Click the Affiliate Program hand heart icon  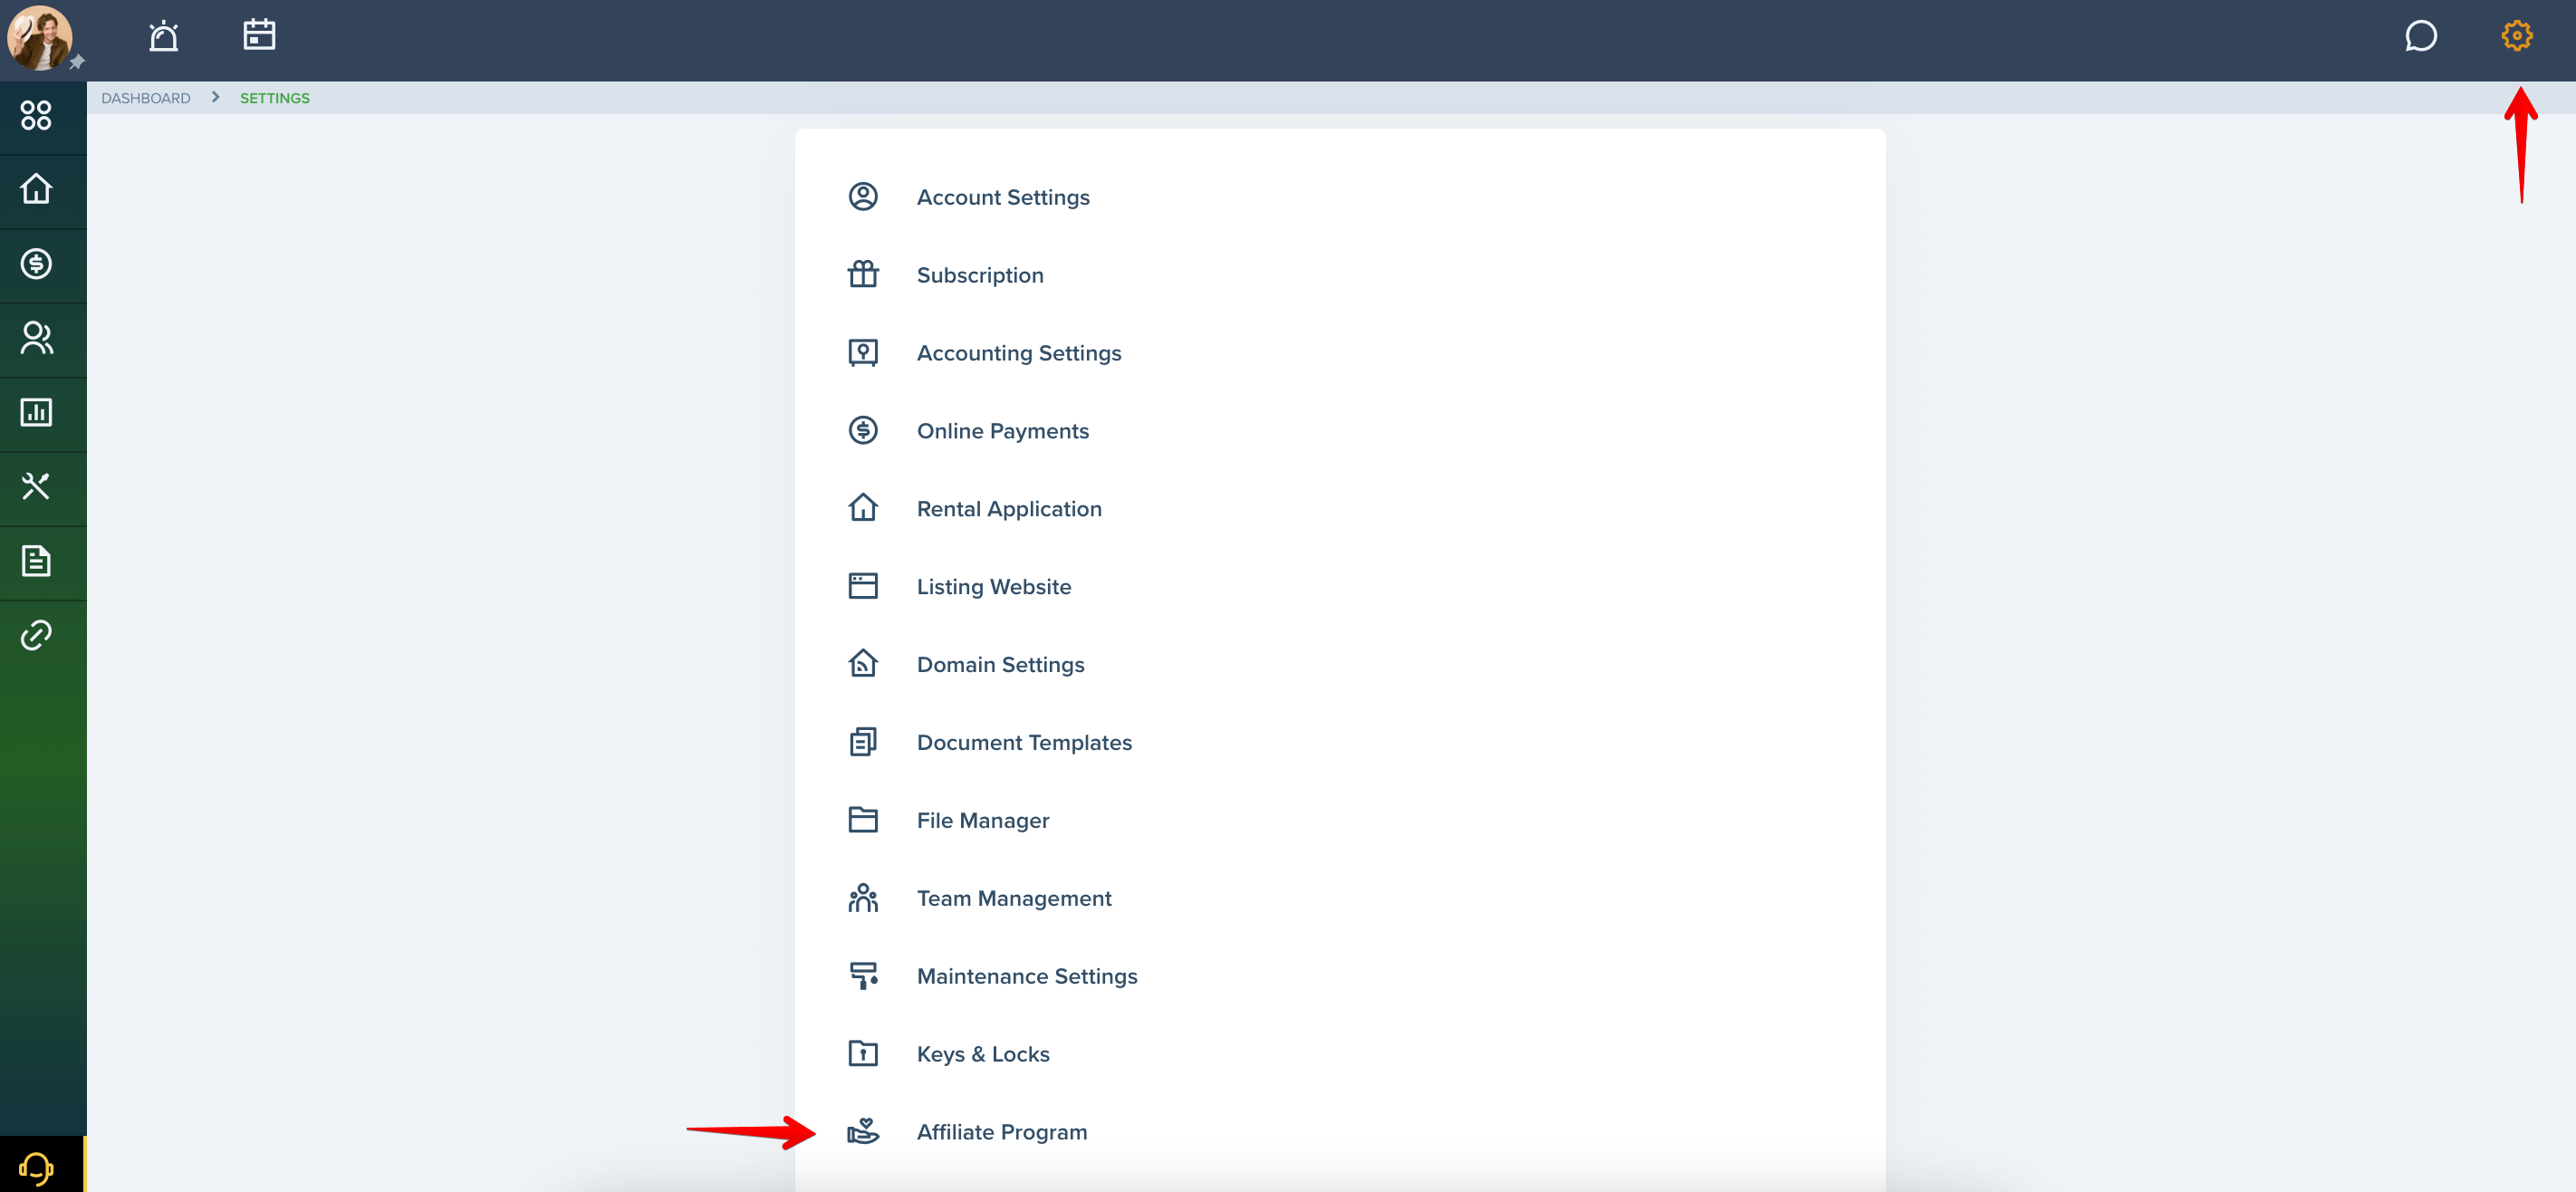[863, 1131]
